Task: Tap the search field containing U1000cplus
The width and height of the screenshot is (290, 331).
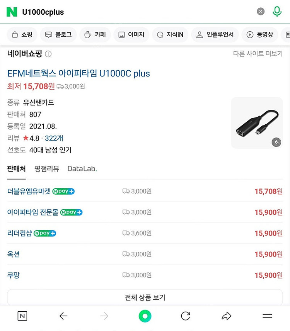Action: point(135,12)
